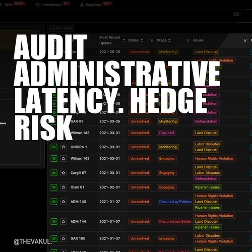
Task: Click Unresolved status for Cargill 67
Action: (x=140, y=173)
